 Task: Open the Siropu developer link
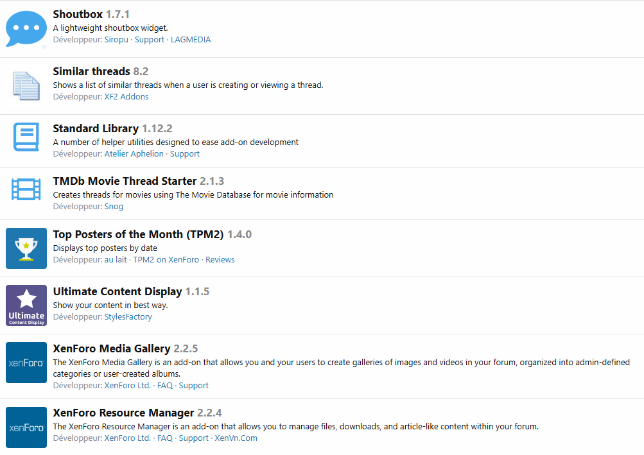[x=116, y=40]
